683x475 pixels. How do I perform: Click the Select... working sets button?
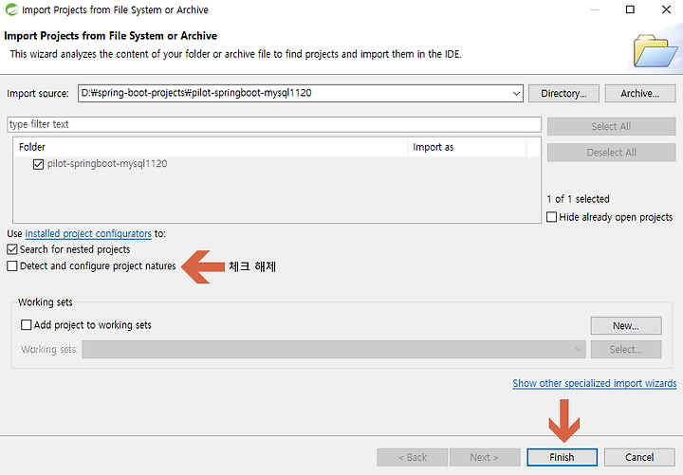point(626,349)
